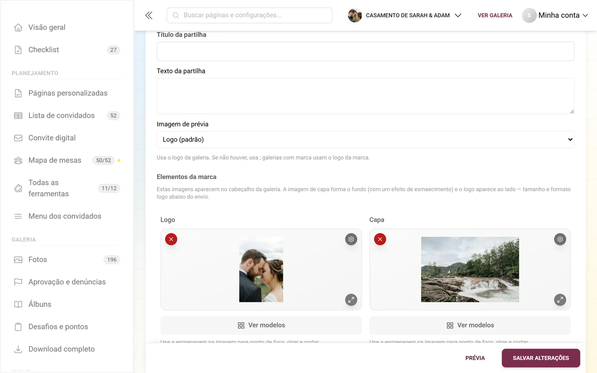Viewport: 597px width, 373px height.
Task: Click the search magnifier icon
Action: point(176,15)
